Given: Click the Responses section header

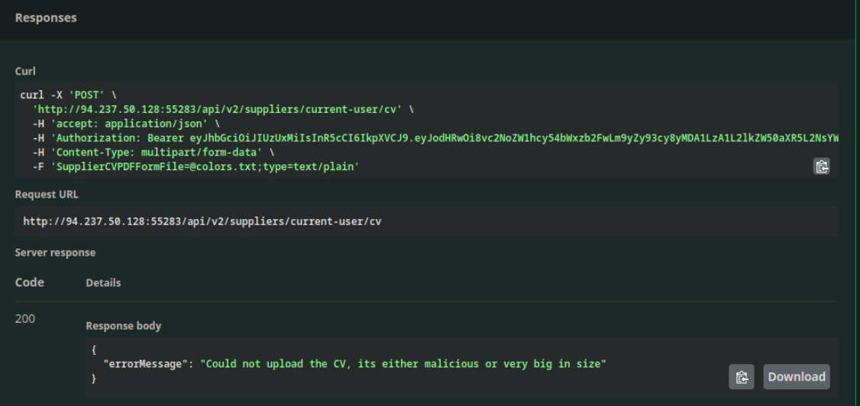Looking at the screenshot, I should coord(46,18).
